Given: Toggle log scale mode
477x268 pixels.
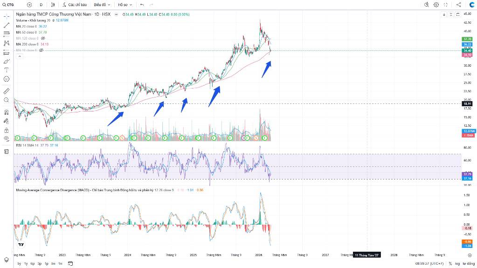Looking at the screenshot, I should (x=457, y=264).
